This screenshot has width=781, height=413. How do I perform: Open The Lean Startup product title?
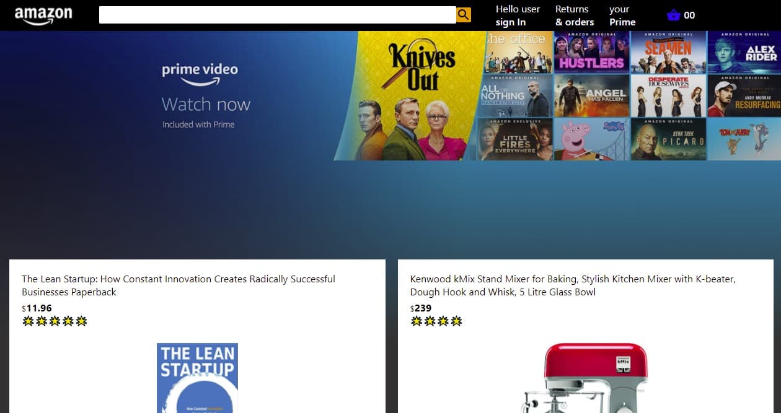179,285
